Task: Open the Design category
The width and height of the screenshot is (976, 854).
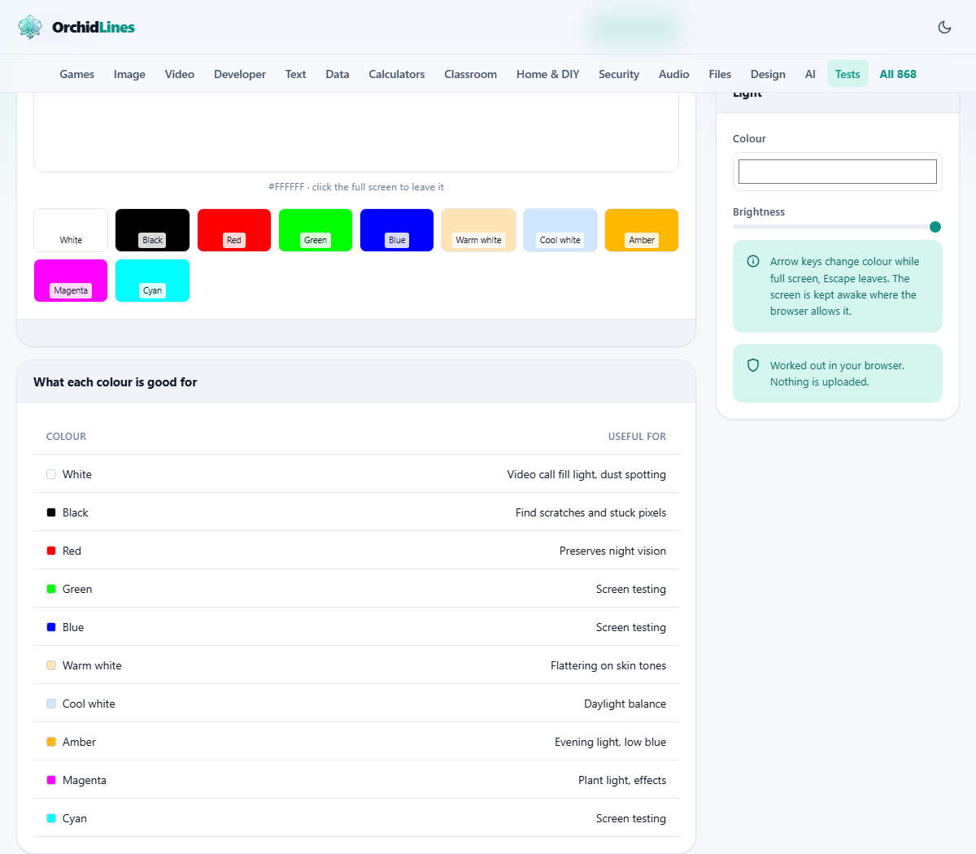Action: point(768,74)
